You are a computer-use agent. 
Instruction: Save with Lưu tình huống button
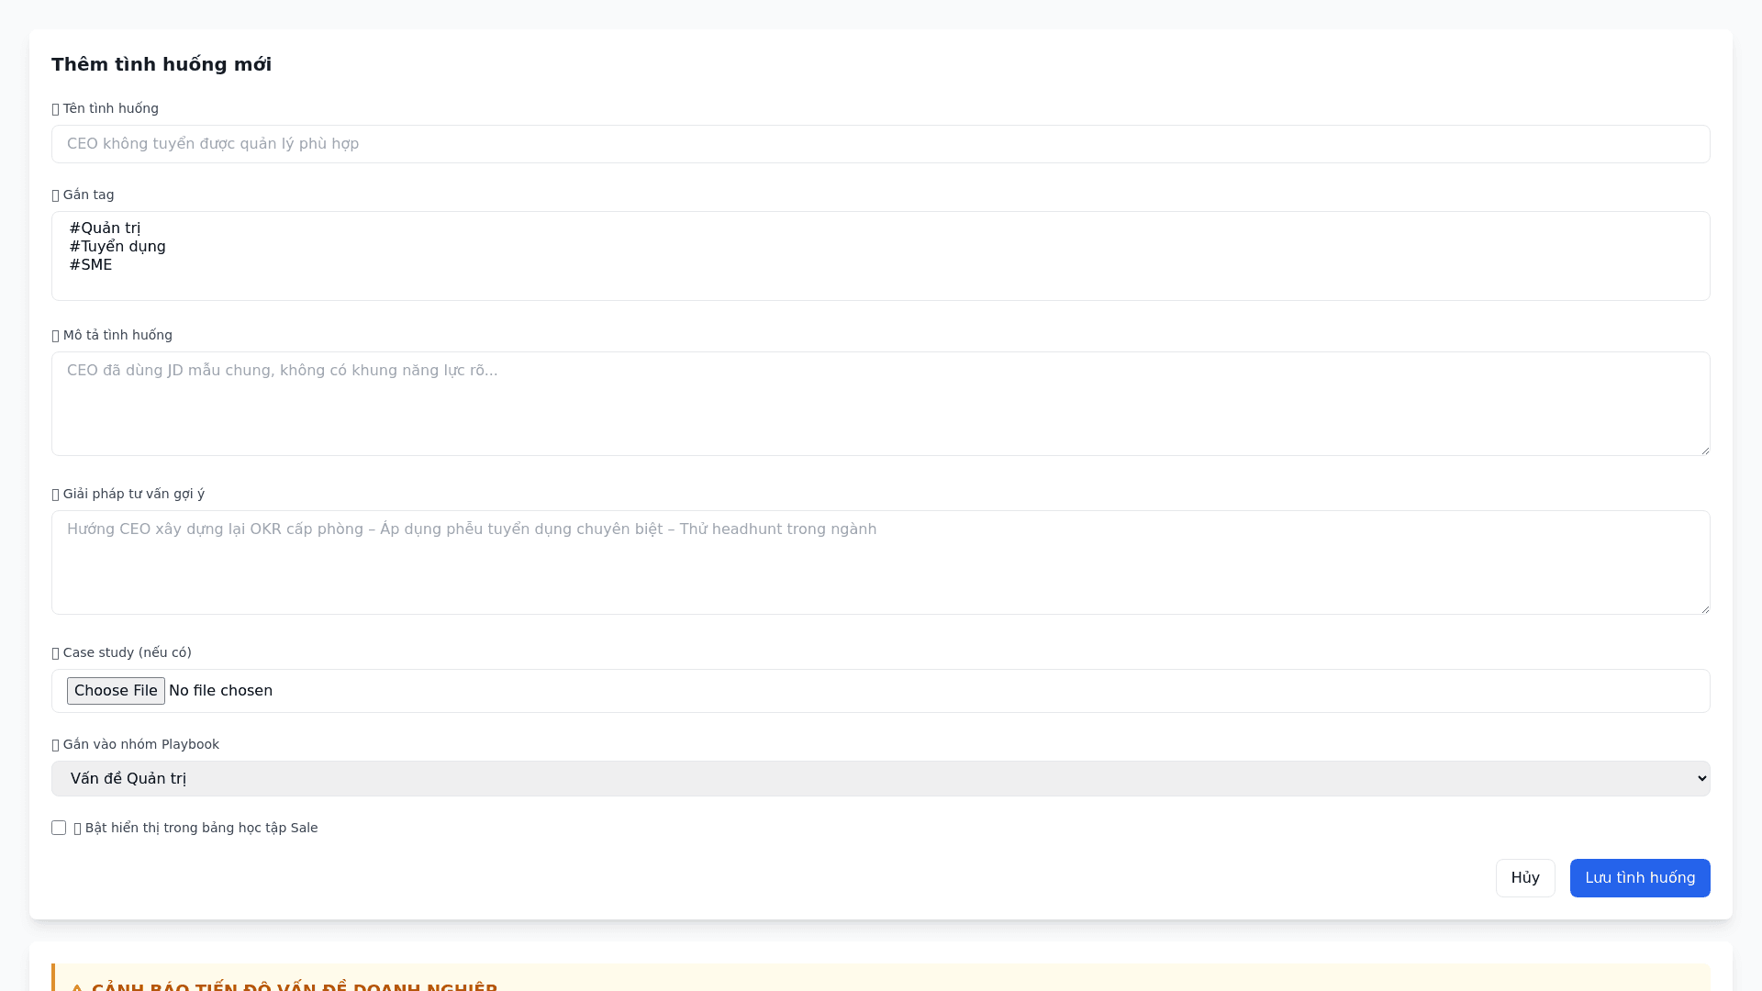point(1639,878)
